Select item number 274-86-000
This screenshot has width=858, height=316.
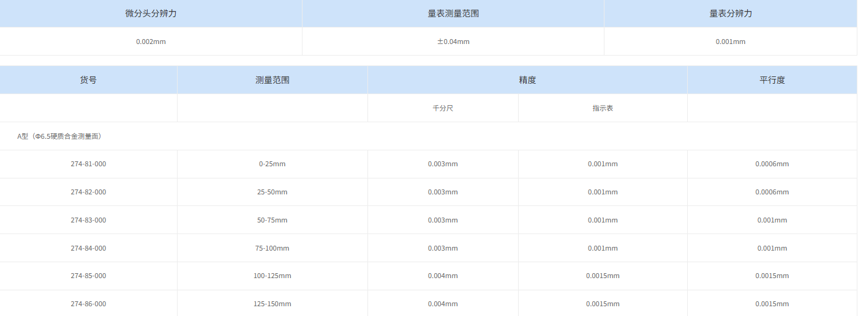tap(88, 304)
